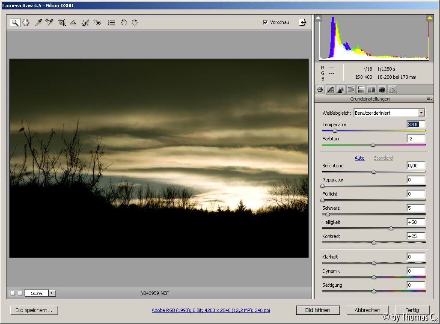Select the Crop tool
The image size is (440, 324).
click(62, 23)
